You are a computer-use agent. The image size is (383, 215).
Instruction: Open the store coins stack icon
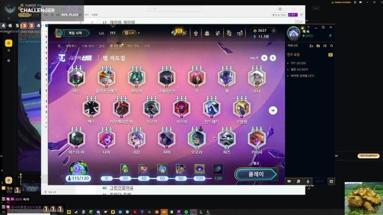coord(240,33)
